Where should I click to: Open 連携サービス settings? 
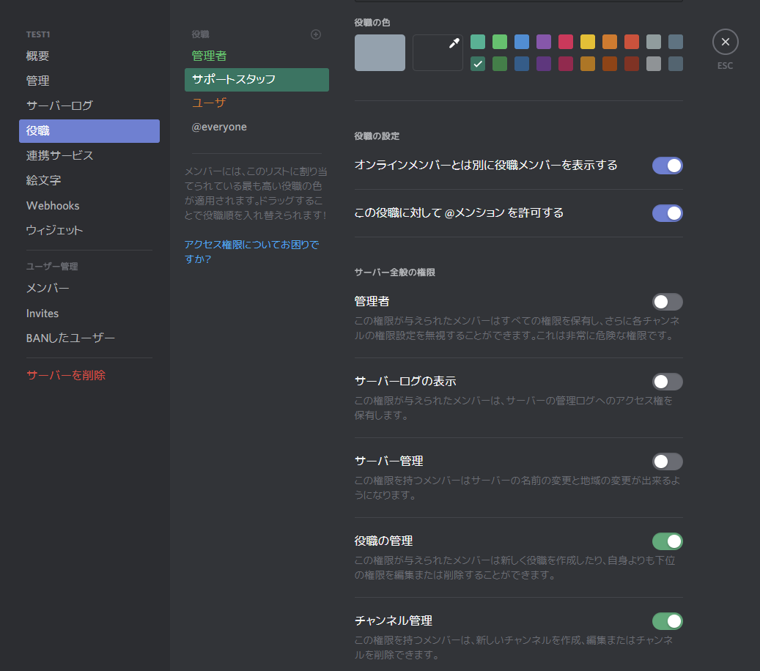[x=89, y=155]
